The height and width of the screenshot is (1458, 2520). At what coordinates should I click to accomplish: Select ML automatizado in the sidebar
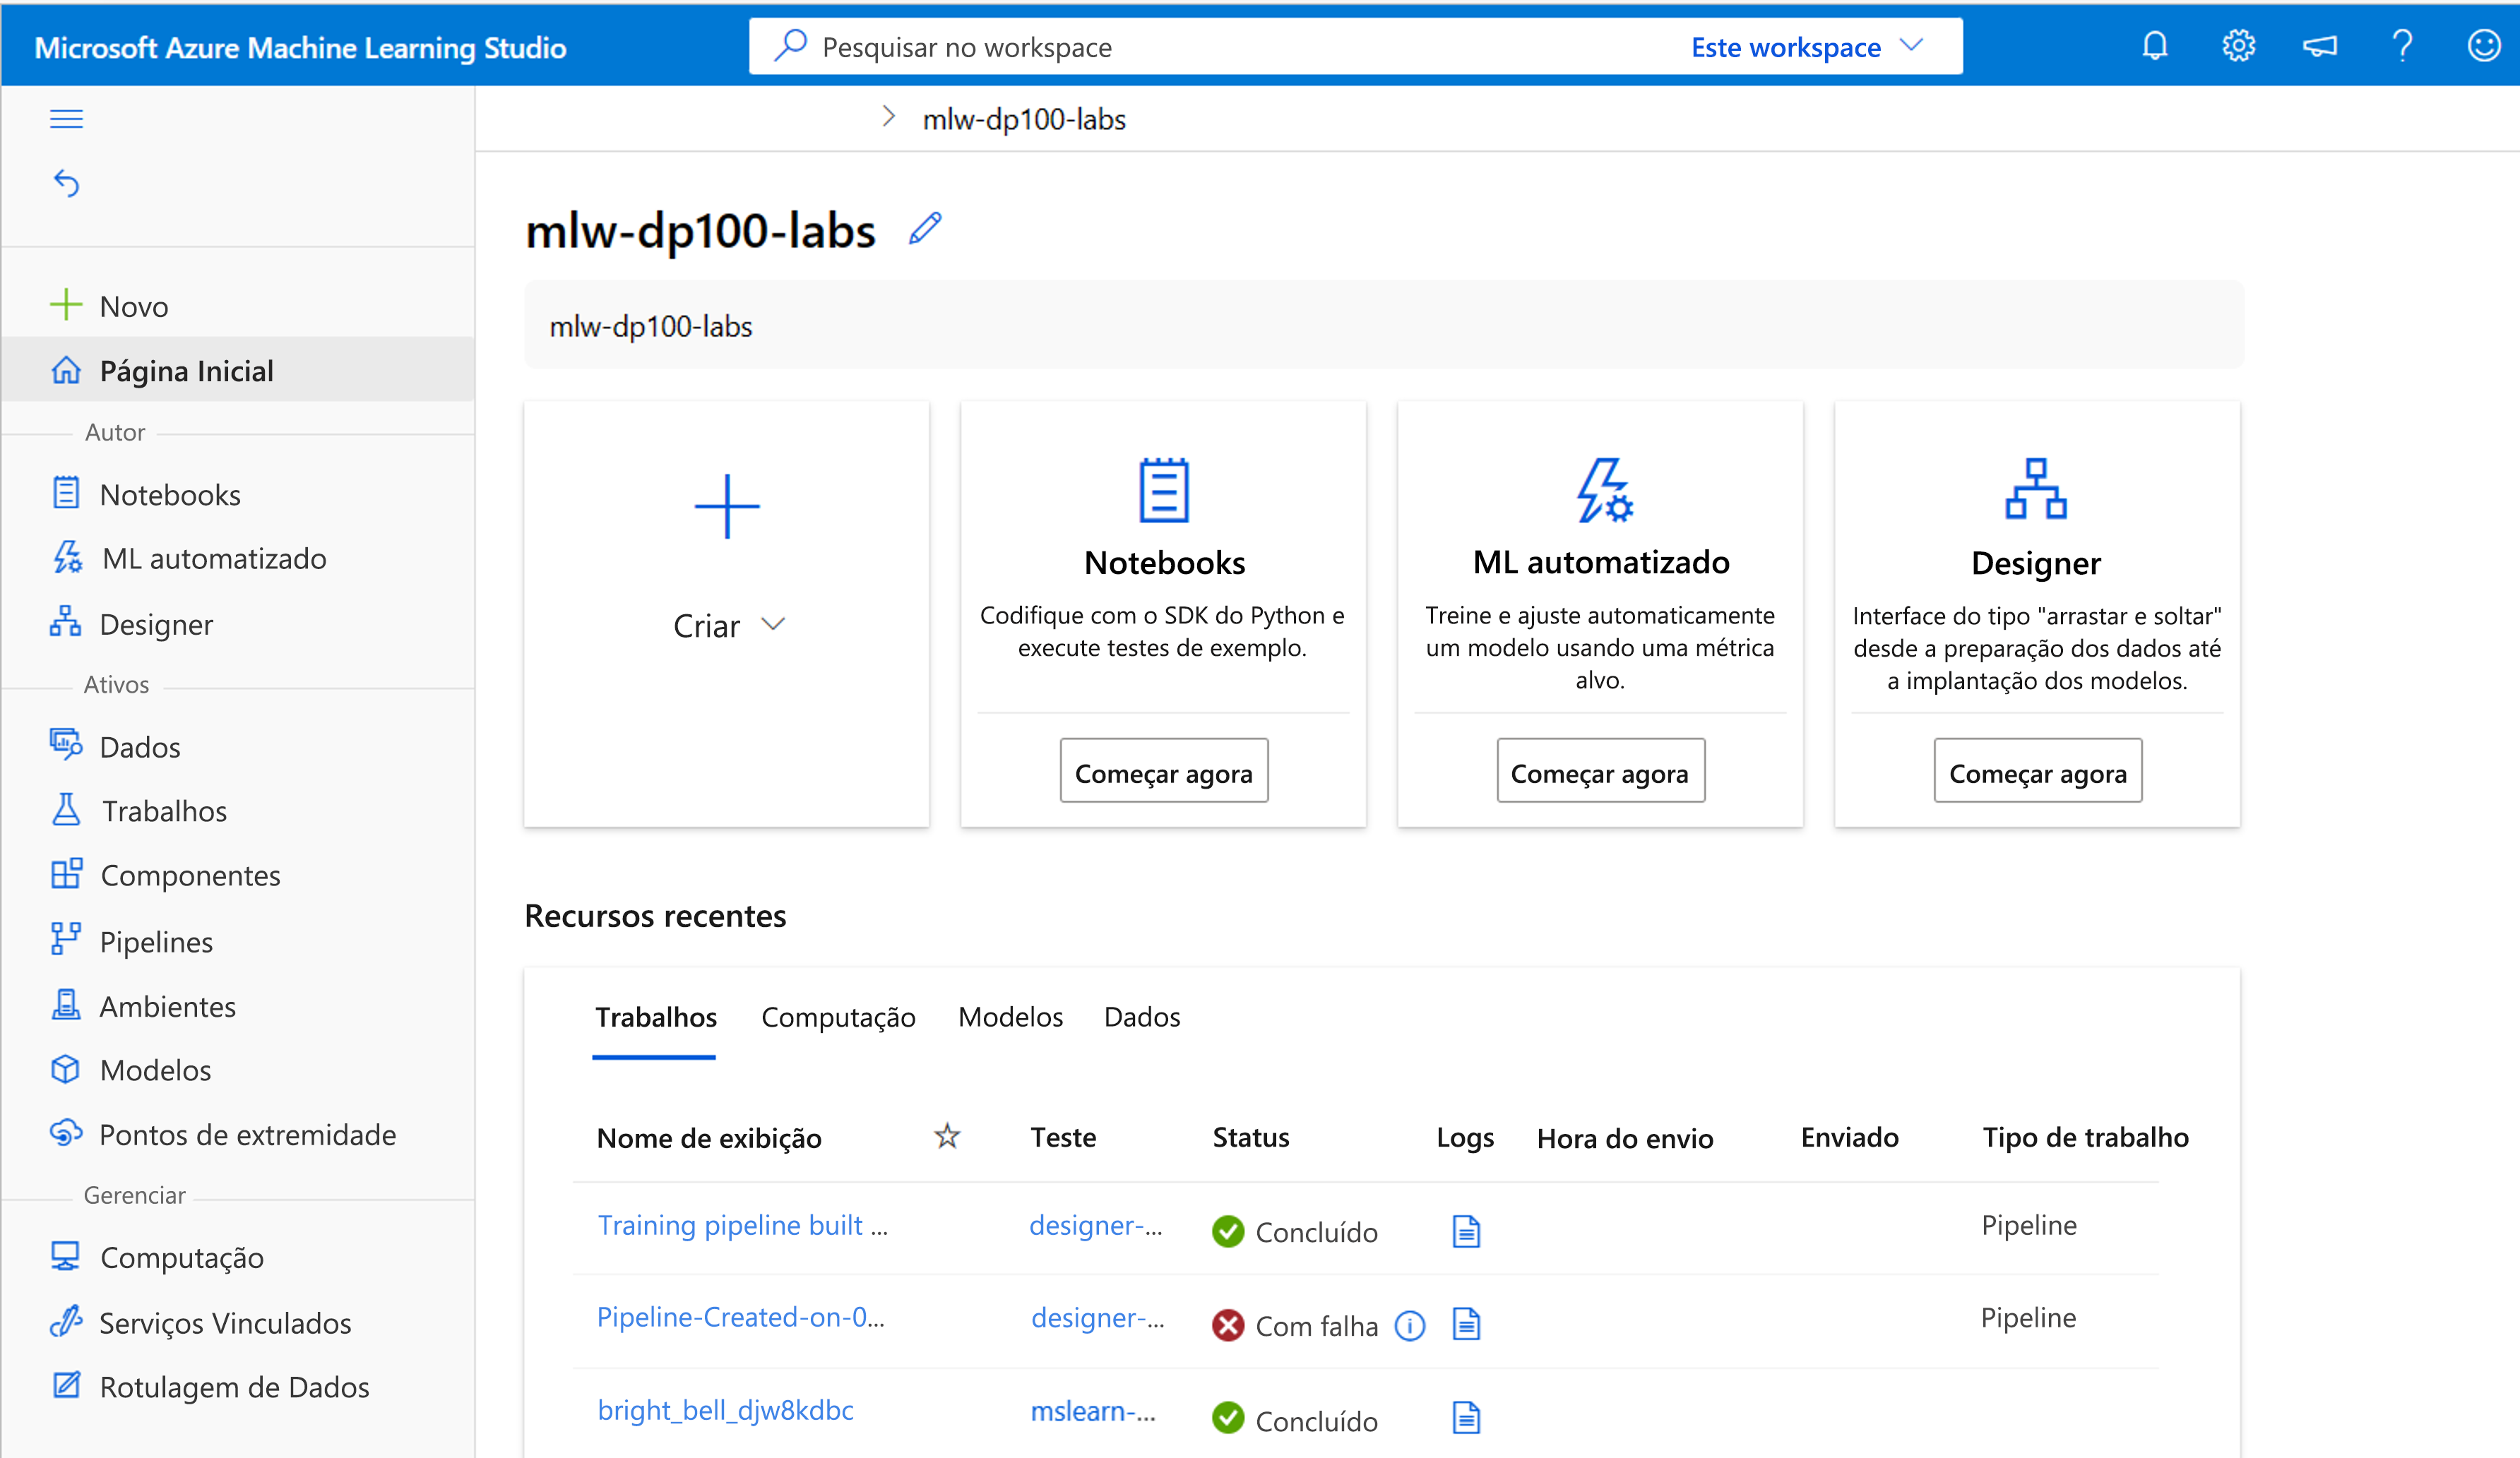click(213, 558)
